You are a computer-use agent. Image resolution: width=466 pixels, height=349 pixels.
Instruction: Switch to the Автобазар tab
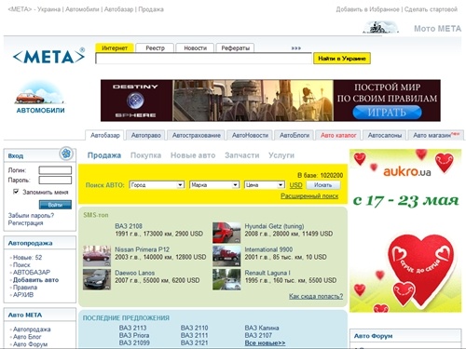point(105,135)
